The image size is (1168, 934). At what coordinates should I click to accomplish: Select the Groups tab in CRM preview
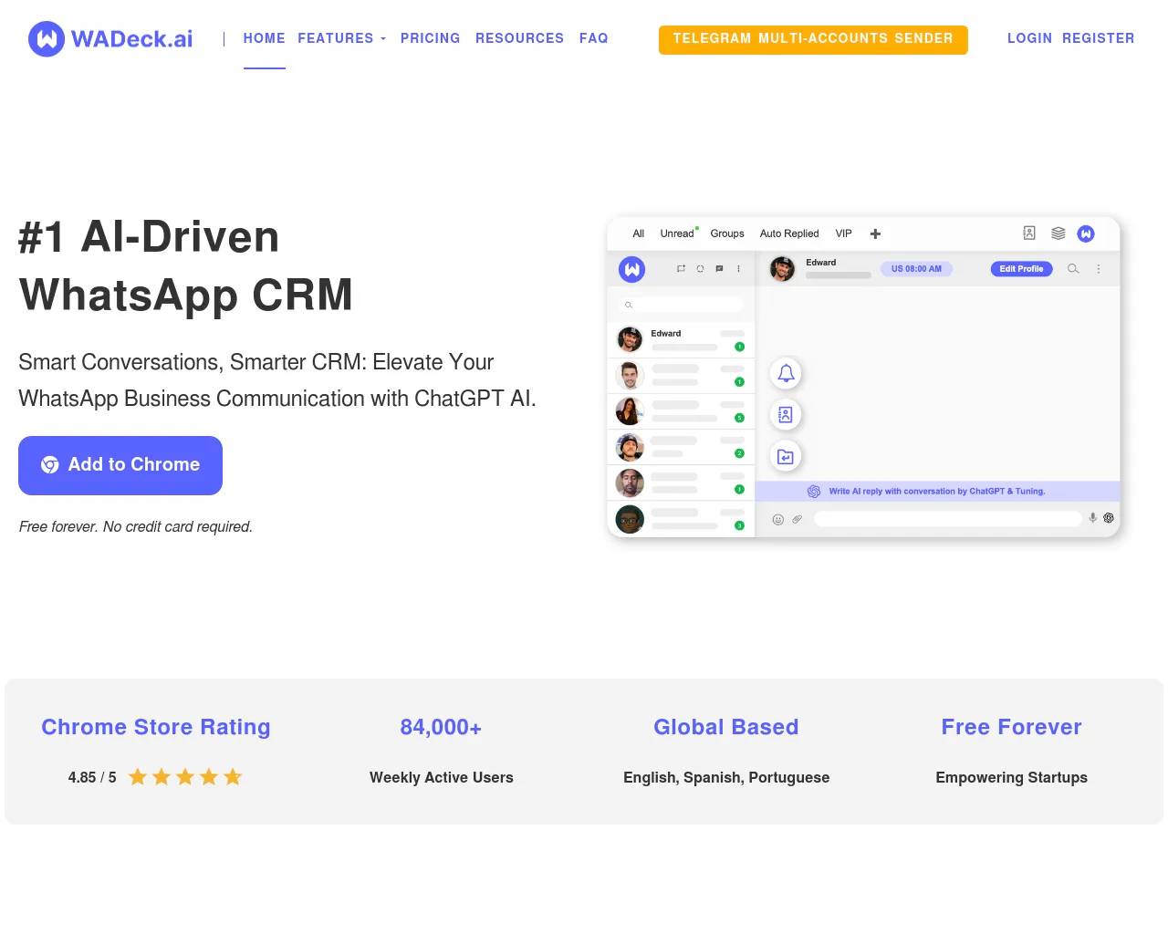(x=727, y=233)
